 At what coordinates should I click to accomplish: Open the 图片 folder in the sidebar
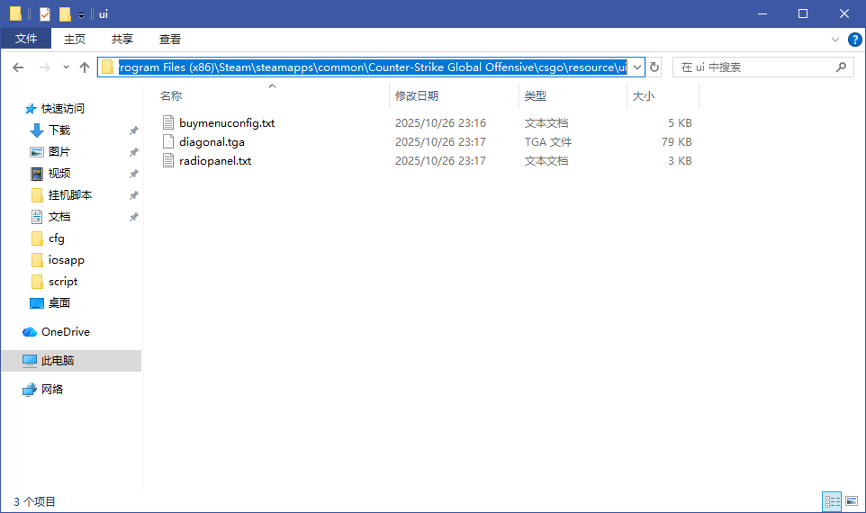pos(59,152)
